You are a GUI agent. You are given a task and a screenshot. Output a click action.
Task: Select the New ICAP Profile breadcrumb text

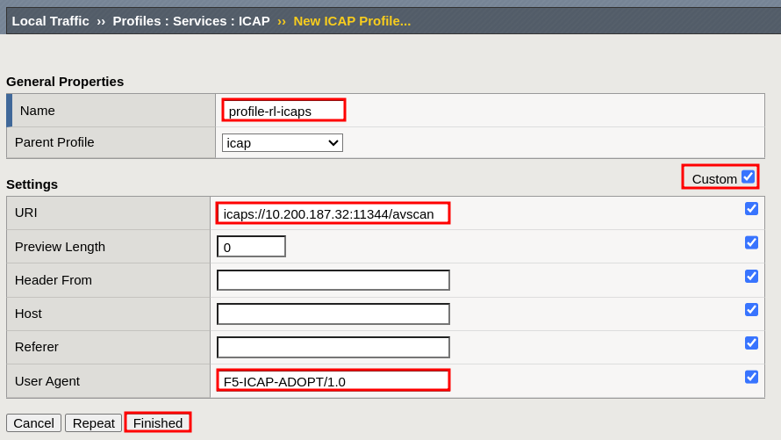[351, 20]
